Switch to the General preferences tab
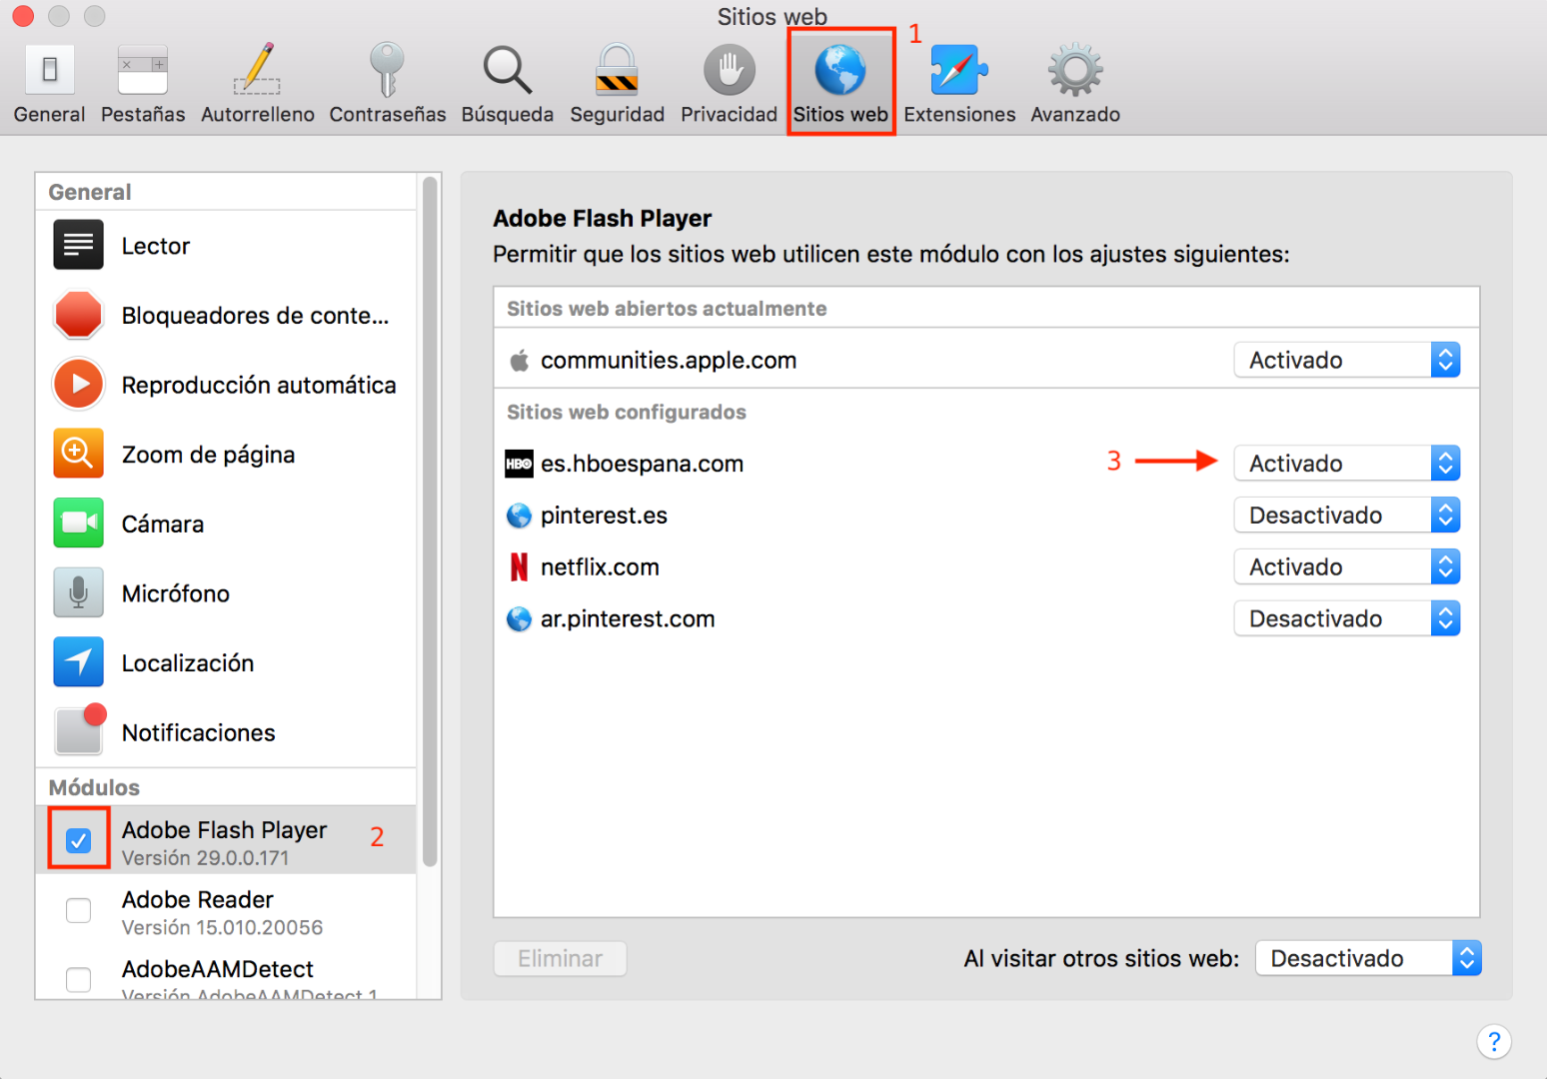Image resolution: width=1547 pixels, height=1079 pixels. tap(49, 85)
